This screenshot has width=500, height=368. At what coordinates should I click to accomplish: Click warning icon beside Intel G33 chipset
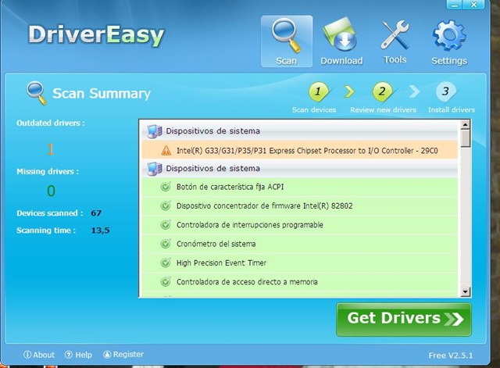(166, 150)
